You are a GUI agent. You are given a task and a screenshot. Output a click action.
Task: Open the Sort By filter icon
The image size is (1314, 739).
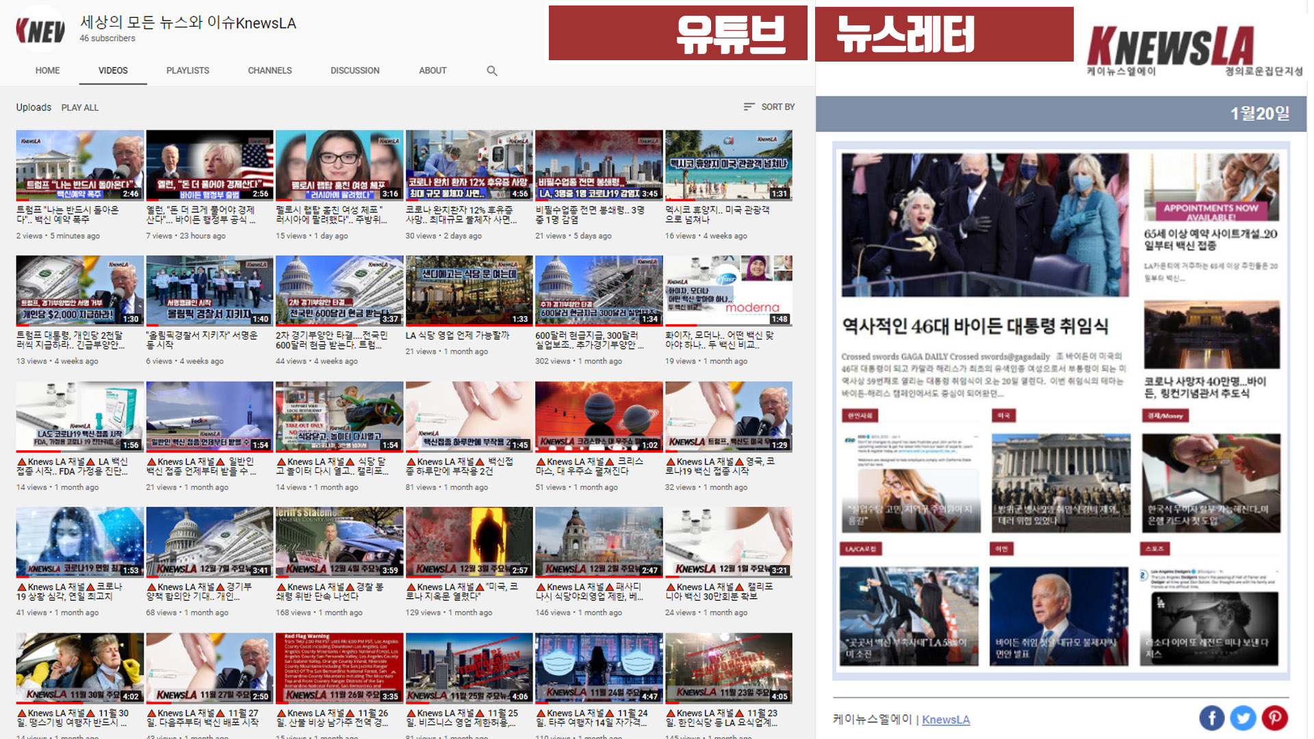tap(749, 107)
